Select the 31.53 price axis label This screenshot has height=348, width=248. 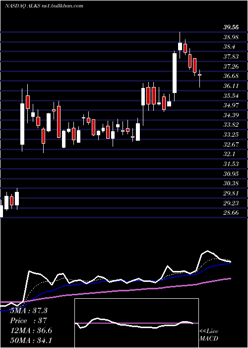tap(231, 164)
